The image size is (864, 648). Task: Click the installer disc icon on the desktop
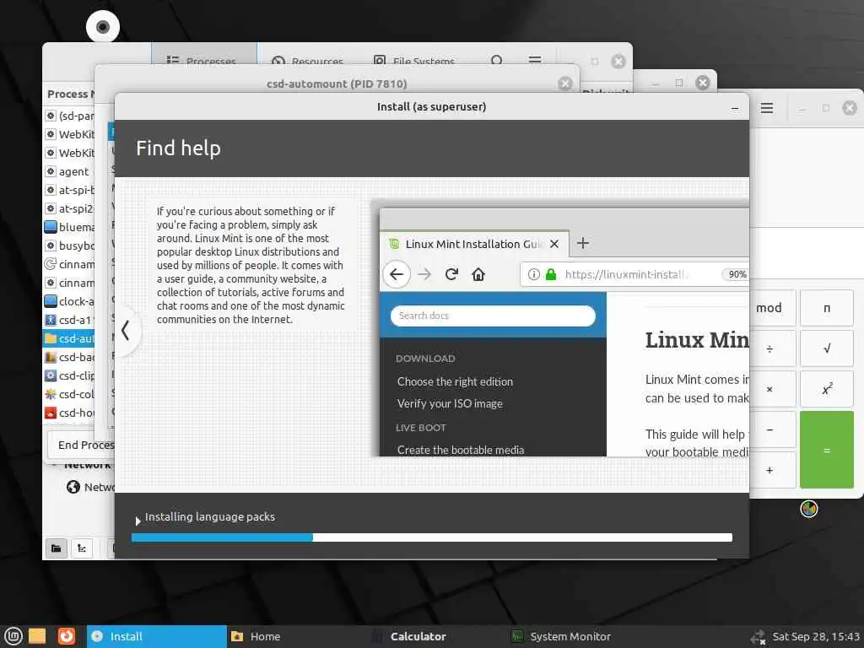click(103, 26)
